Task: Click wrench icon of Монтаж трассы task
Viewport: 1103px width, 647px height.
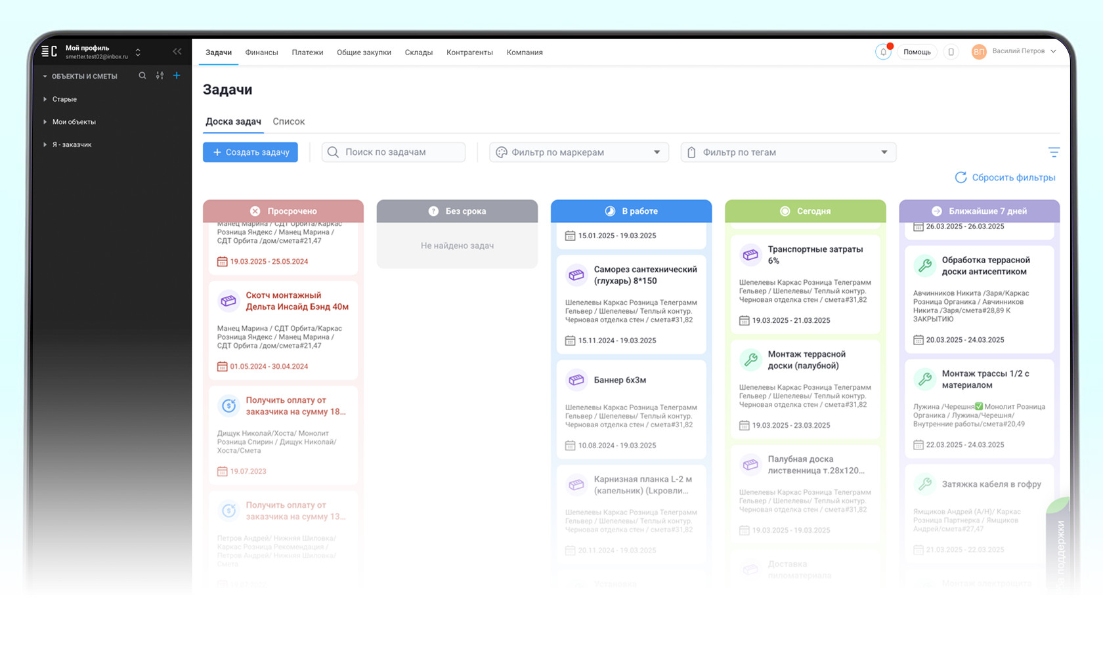Action: click(924, 379)
